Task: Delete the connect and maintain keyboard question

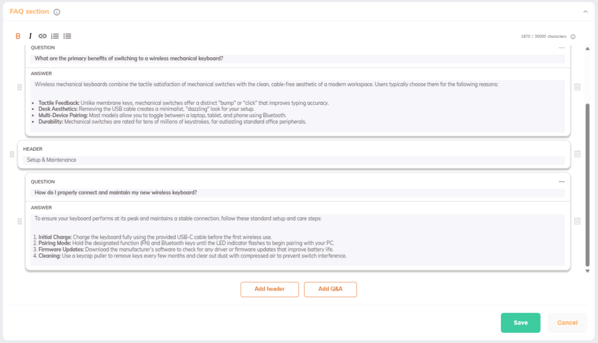Action: [577, 221]
